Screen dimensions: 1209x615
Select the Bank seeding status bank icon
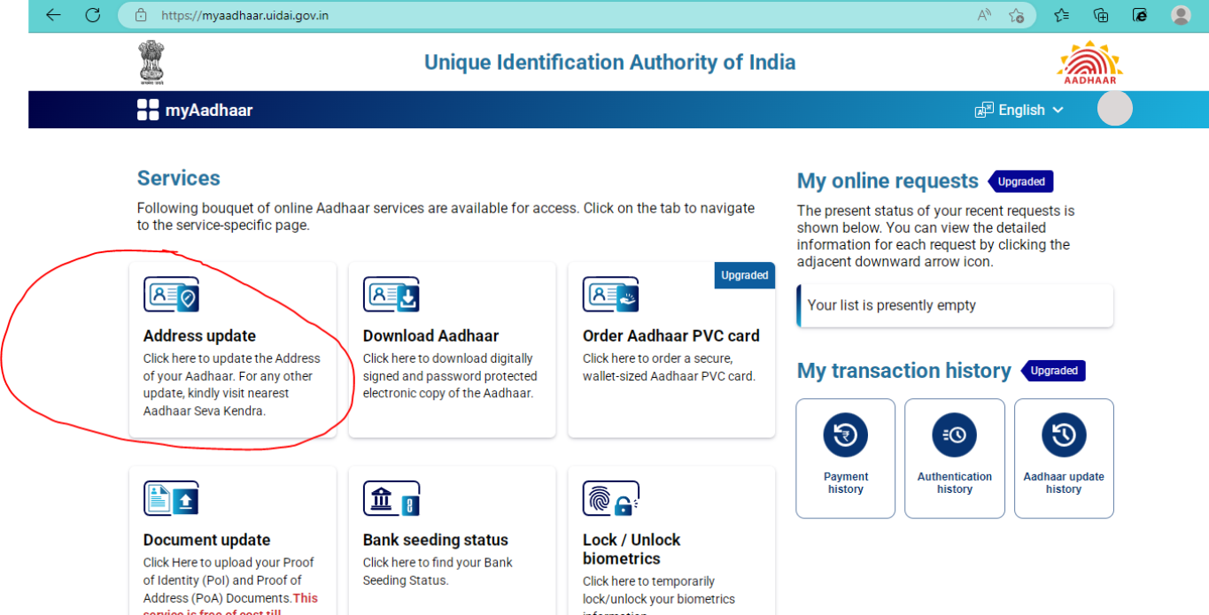[391, 498]
